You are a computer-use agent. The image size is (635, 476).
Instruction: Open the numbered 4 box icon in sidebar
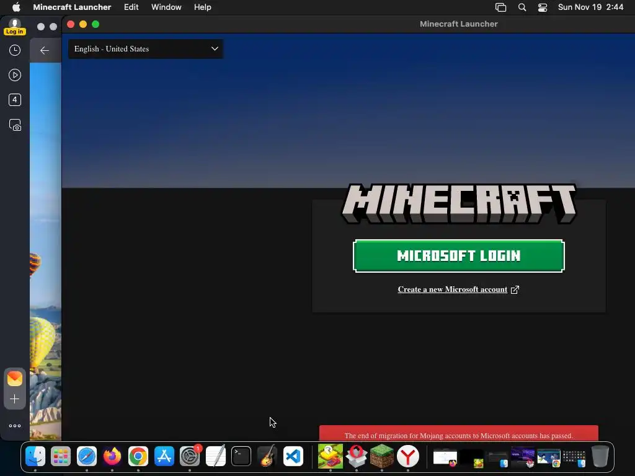[x=15, y=100]
